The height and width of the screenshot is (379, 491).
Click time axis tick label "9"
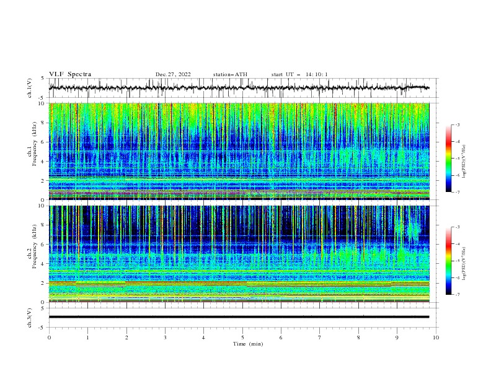pyautogui.click(x=397, y=338)
